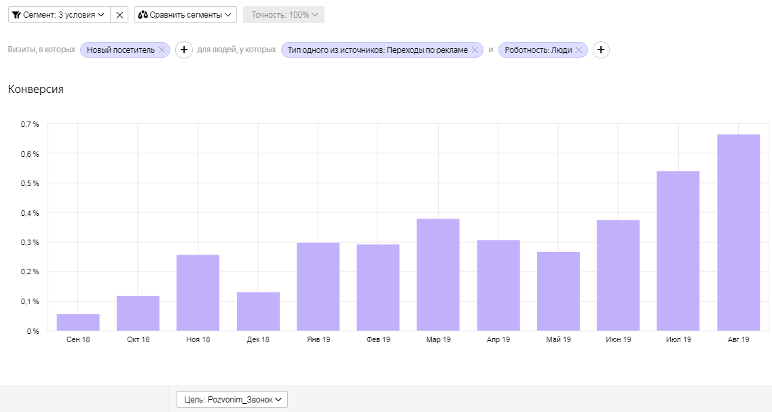Select the Авг 19 conversion bar
Viewport: 772px width, 412px height.
738,233
